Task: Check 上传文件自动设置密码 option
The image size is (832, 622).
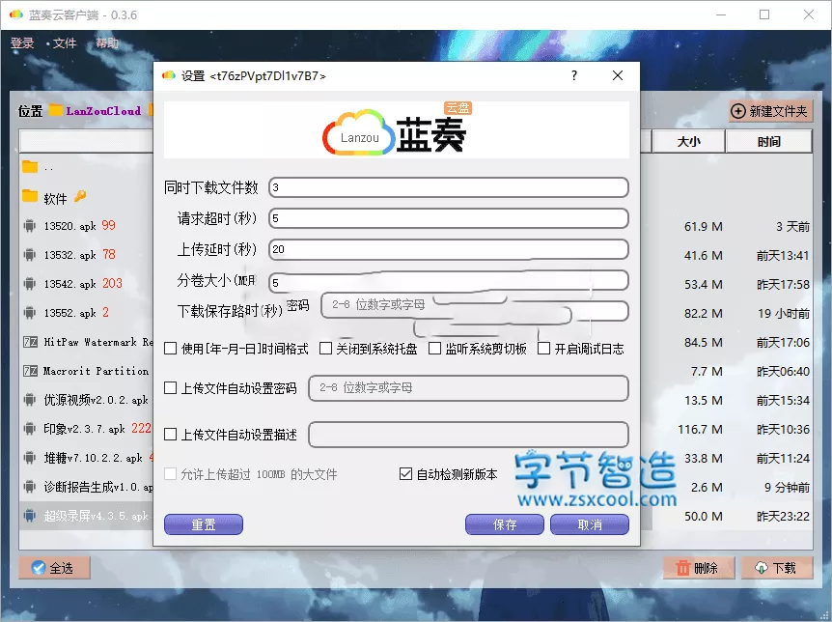Action: pyautogui.click(x=170, y=388)
